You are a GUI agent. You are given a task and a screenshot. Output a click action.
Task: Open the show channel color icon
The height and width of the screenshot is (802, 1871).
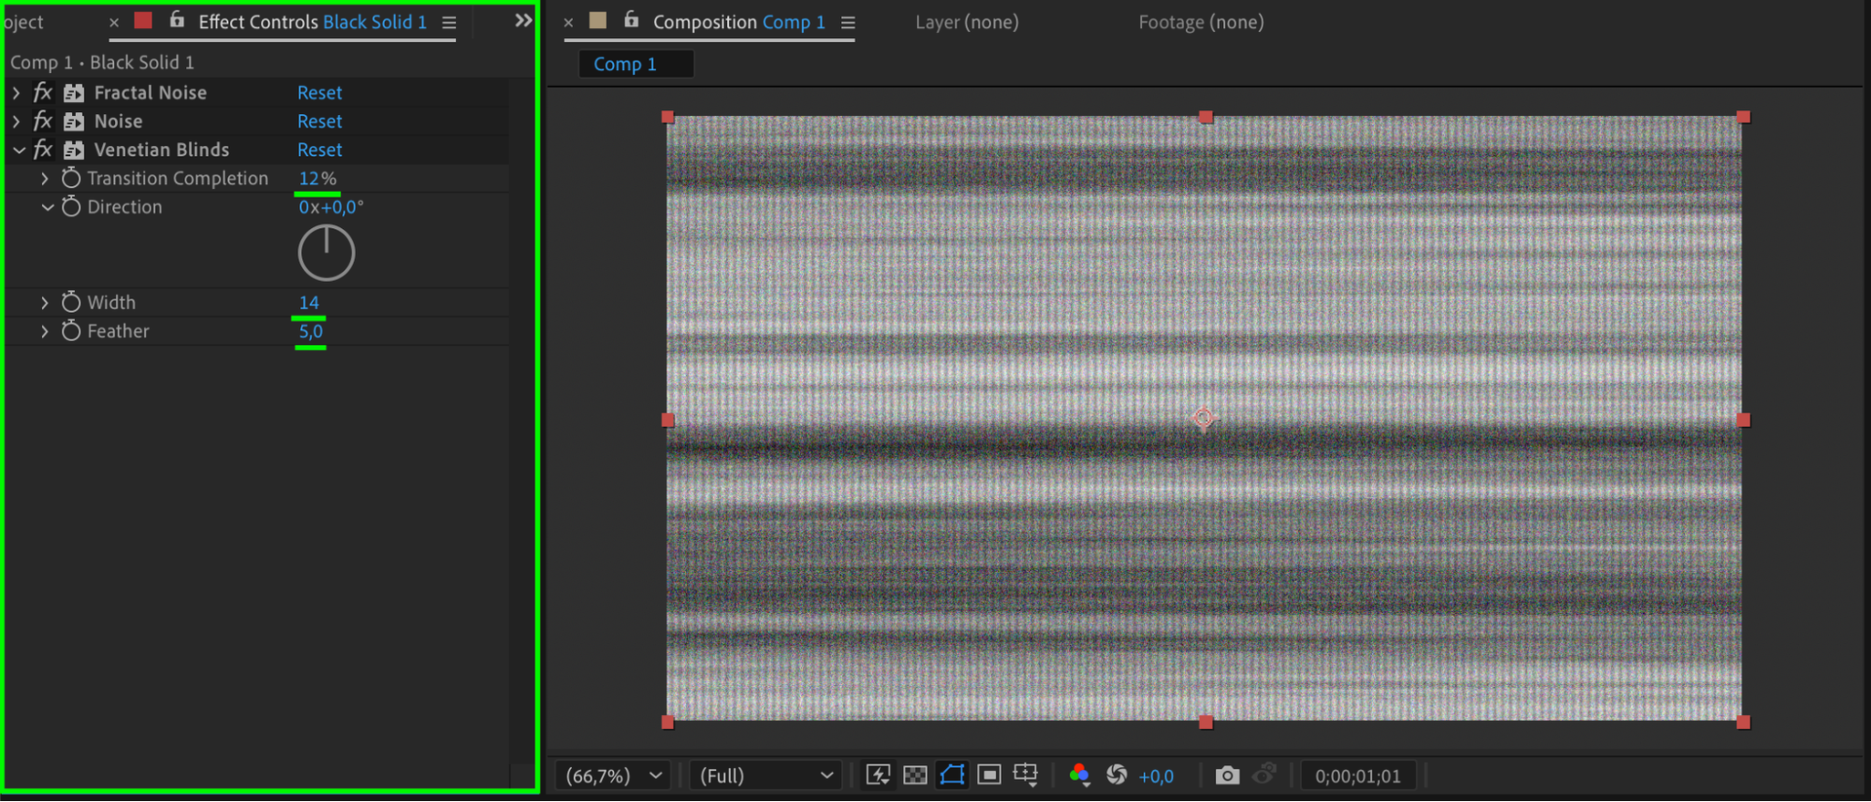1079,775
